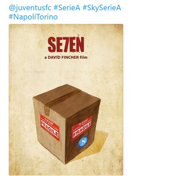Click the top face of the cardboard box
Viewport: 178px width, 176px height.
[67, 99]
